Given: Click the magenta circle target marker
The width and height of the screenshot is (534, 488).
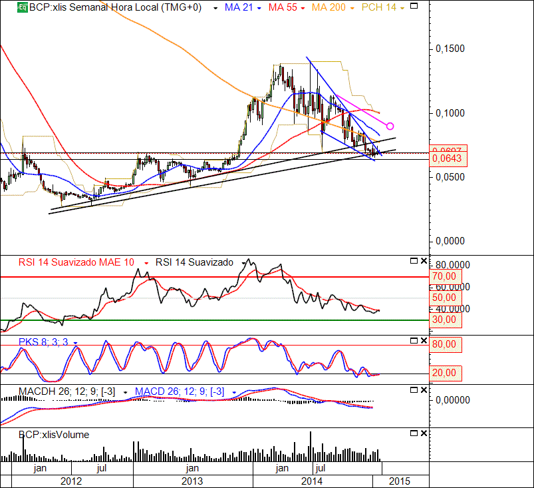Looking at the screenshot, I should [x=390, y=126].
